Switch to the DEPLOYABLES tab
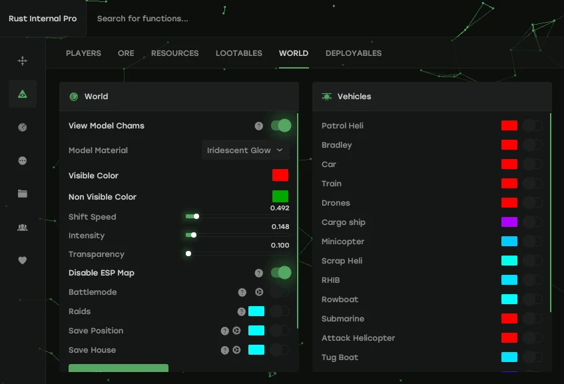Screen dimensions: 564x384 coord(354,53)
